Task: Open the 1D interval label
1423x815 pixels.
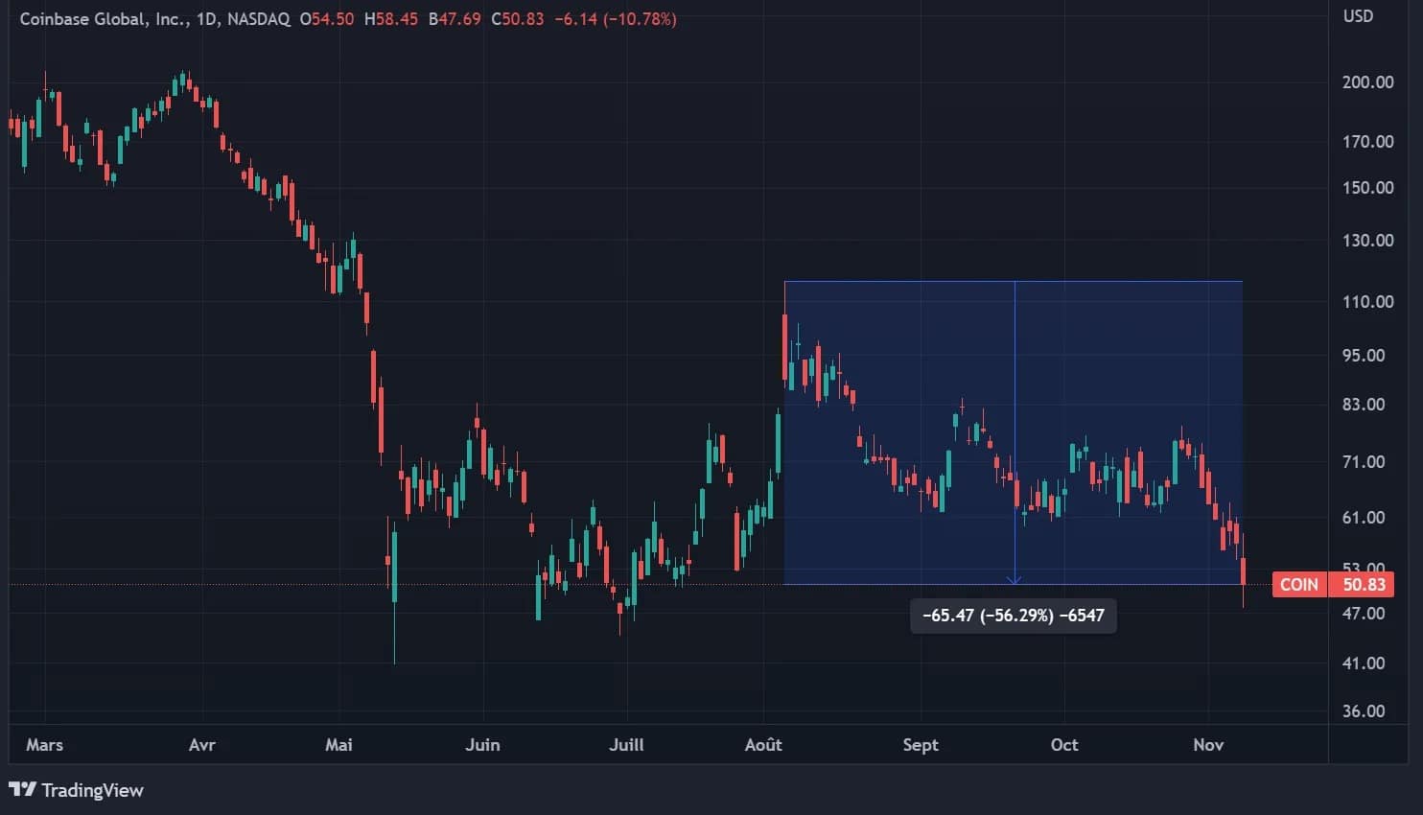Action: (205, 19)
